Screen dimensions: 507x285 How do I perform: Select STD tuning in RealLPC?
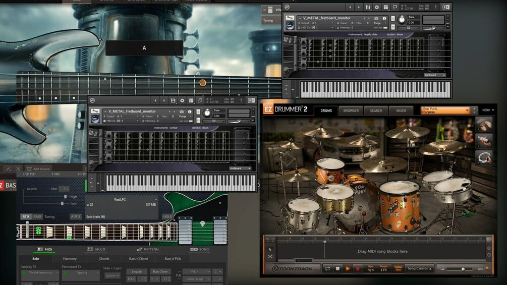26,216
